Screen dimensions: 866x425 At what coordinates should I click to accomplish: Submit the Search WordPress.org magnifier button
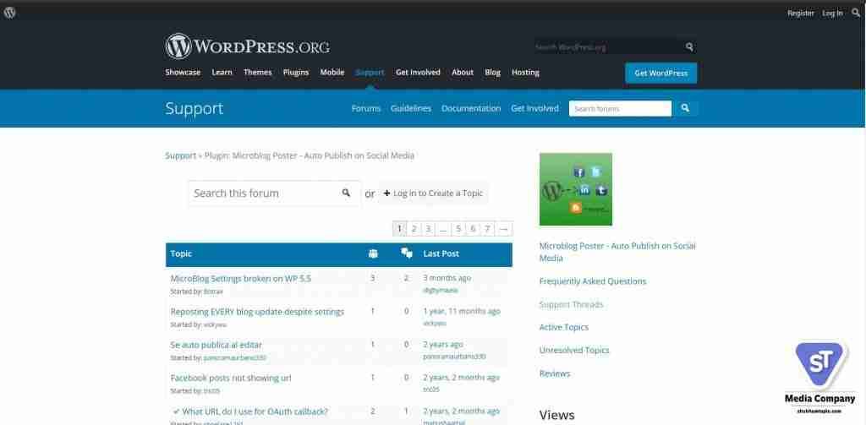(689, 47)
